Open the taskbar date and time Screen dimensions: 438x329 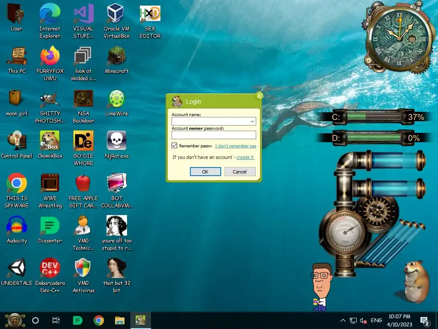tap(400, 320)
